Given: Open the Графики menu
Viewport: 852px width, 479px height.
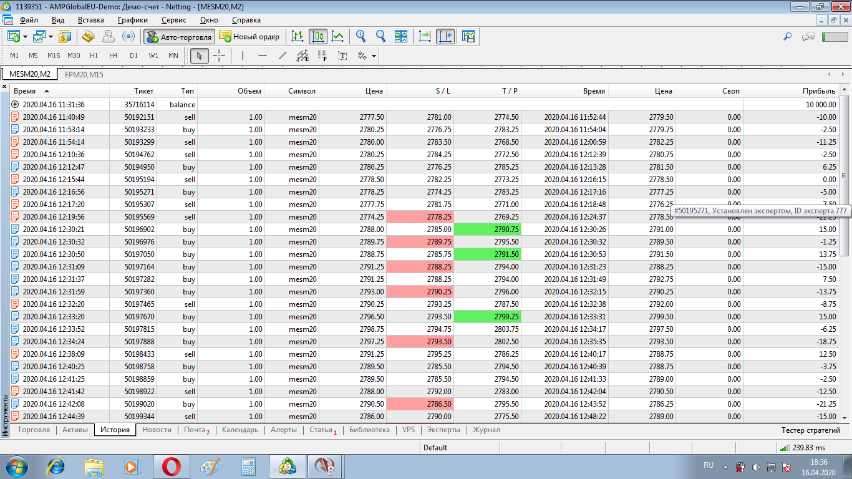Looking at the screenshot, I should pos(132,20).
